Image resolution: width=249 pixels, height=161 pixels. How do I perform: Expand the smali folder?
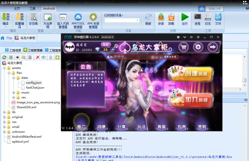point(4,127)
